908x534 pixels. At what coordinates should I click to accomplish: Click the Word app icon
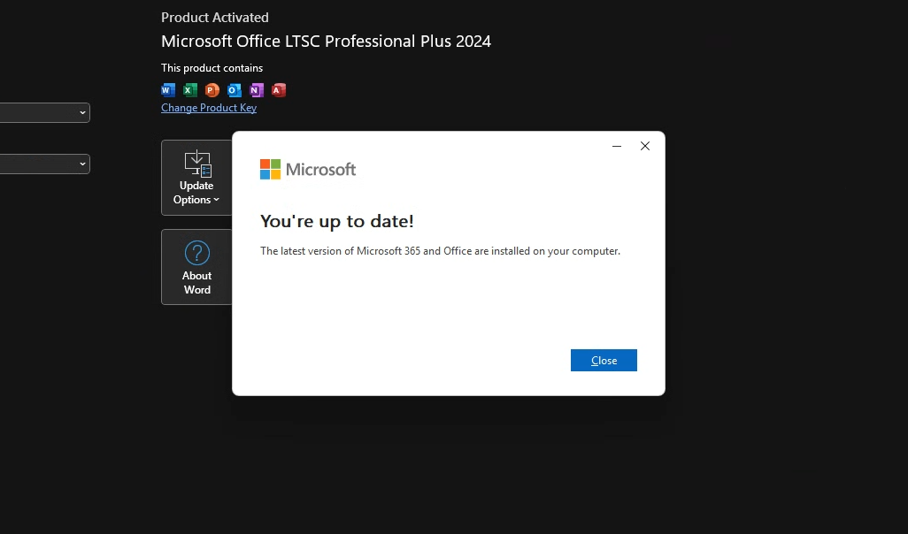coord(168,89)
